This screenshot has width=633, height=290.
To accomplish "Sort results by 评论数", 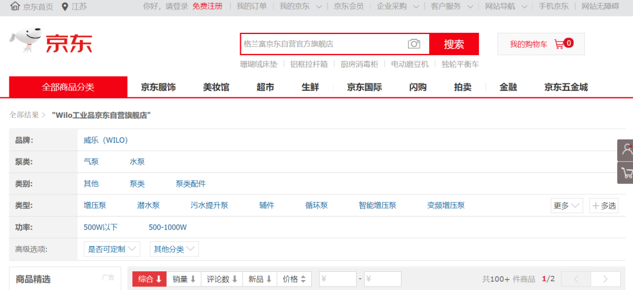I will (222, 279).
